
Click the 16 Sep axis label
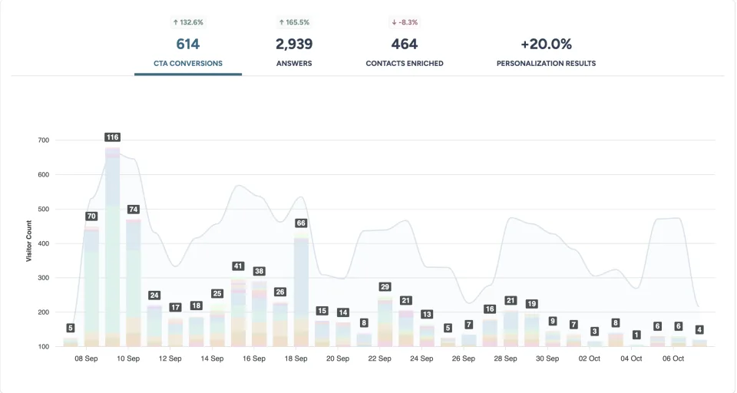(x=254, y=358)
